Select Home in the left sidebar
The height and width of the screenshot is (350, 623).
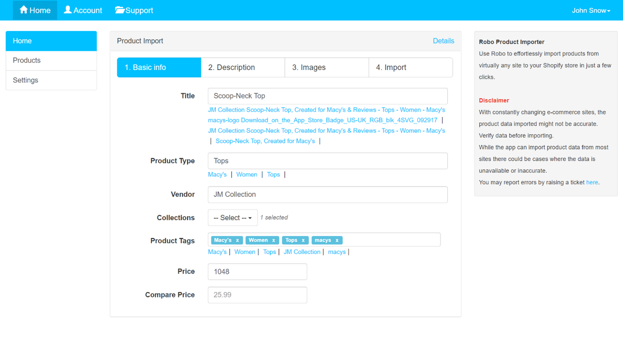51,41
